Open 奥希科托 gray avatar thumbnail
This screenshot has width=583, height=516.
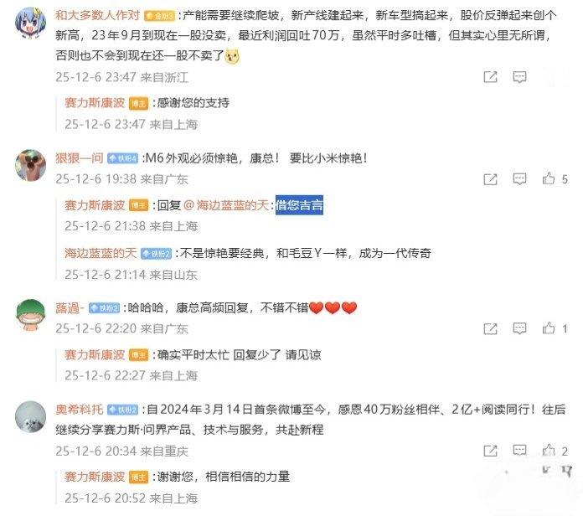click(30, 417)
